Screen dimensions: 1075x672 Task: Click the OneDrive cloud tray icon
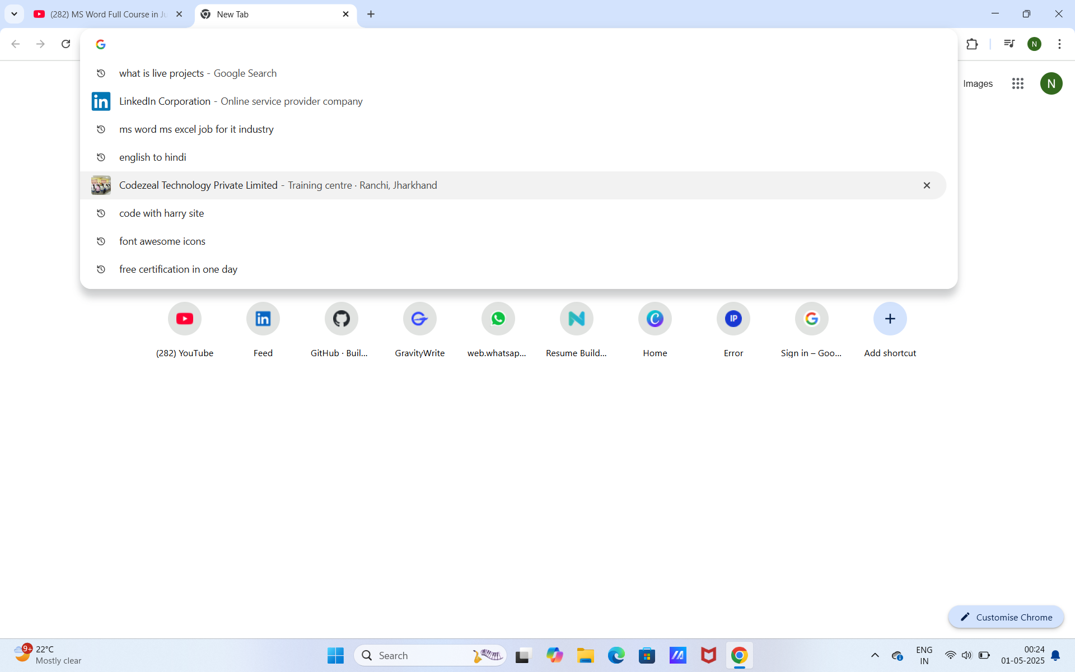(898, 655)
